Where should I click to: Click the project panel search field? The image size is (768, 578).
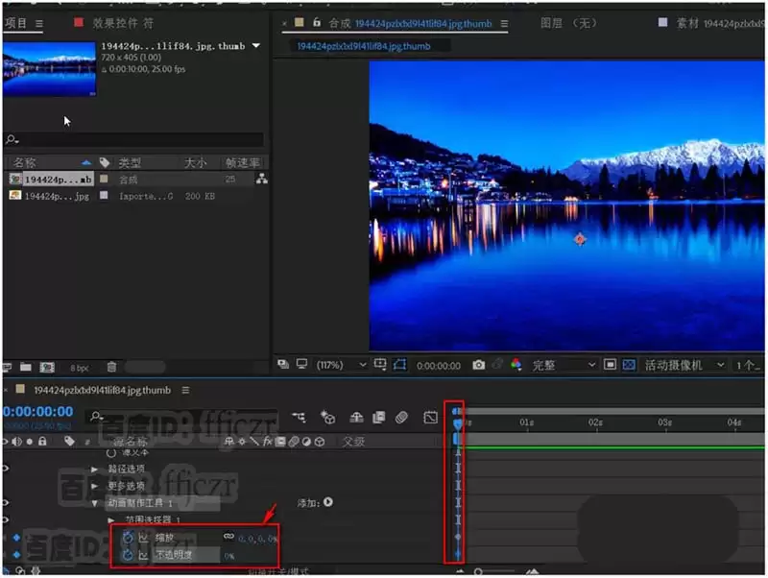click(133, 139)
